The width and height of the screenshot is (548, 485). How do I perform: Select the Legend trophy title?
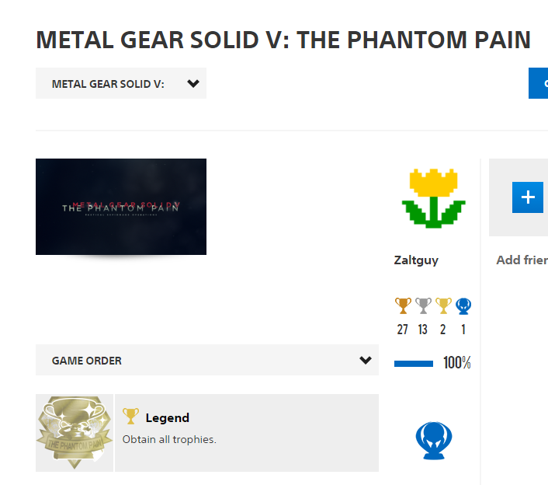pos(168,417)
